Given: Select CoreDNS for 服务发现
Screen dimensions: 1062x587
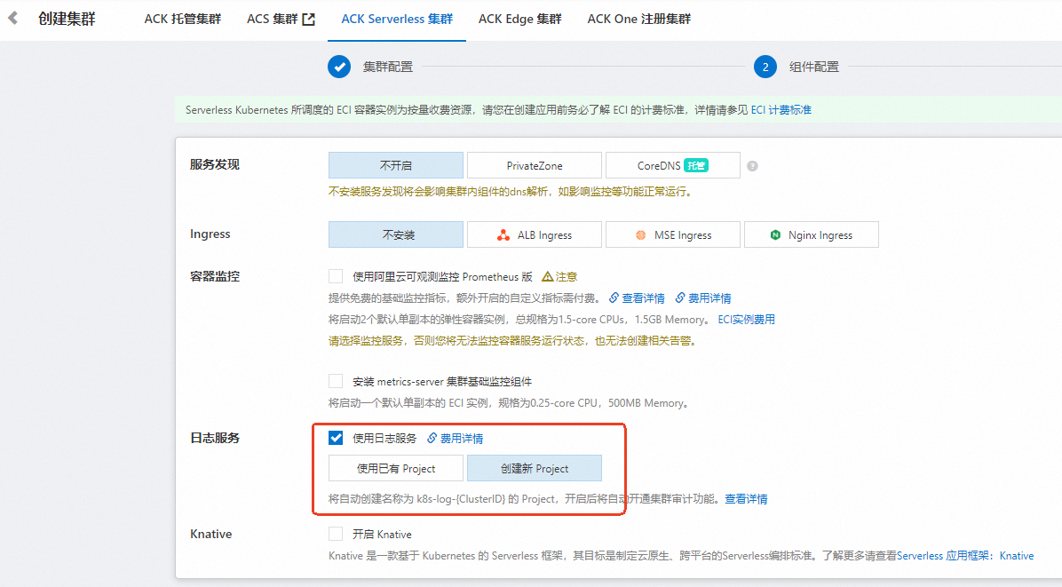Looking at the screenshot, I should 672,165.
